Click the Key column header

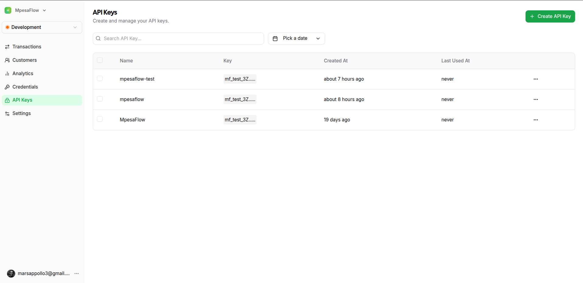click(227, 61)
